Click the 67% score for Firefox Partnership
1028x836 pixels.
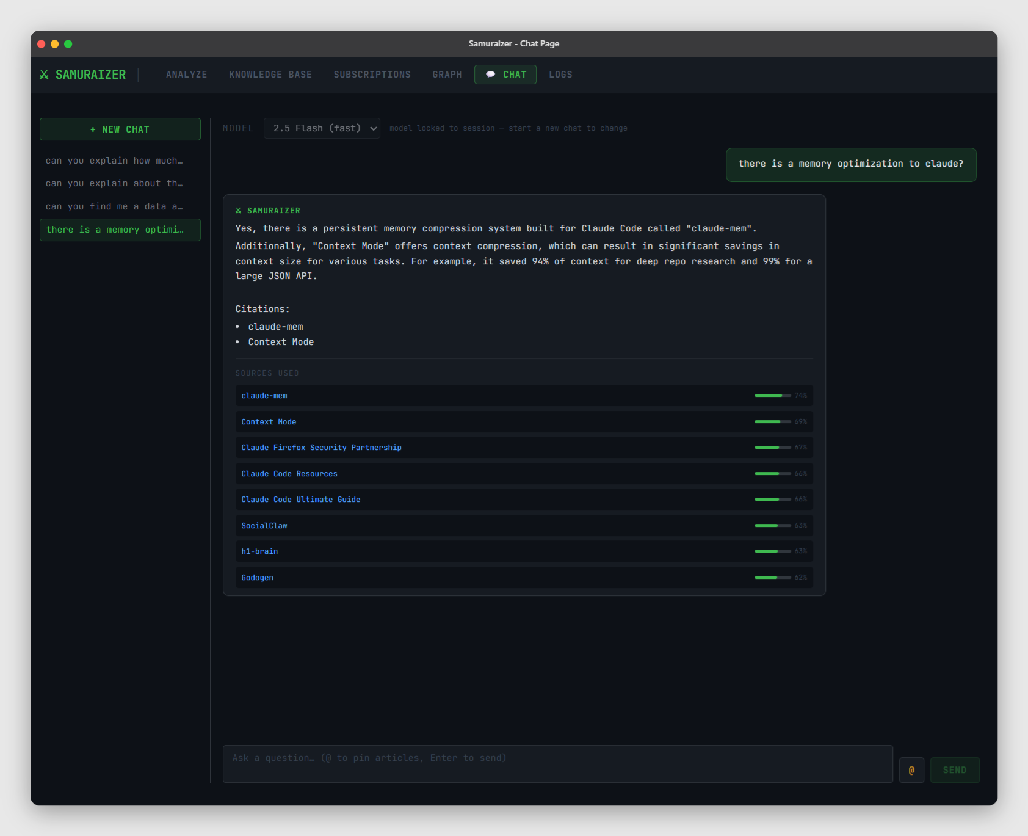801,448
